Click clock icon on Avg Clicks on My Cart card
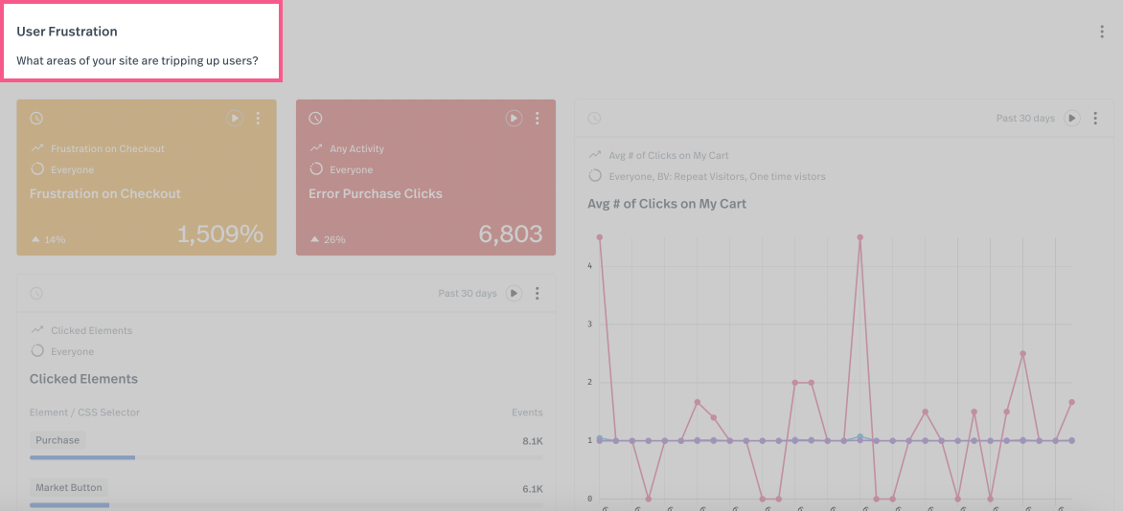Image resolution: width=1123 pixels, height=511 pixels. click(594, 119)
